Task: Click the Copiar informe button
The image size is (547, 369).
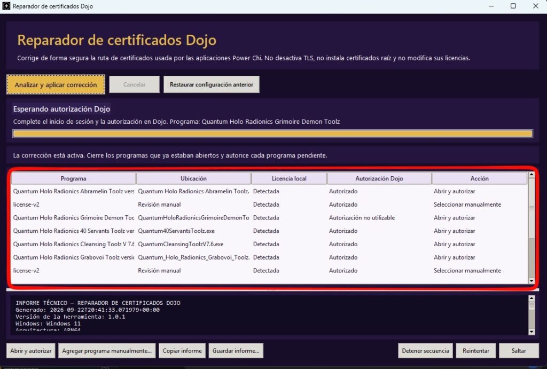Action: (182, 350)
